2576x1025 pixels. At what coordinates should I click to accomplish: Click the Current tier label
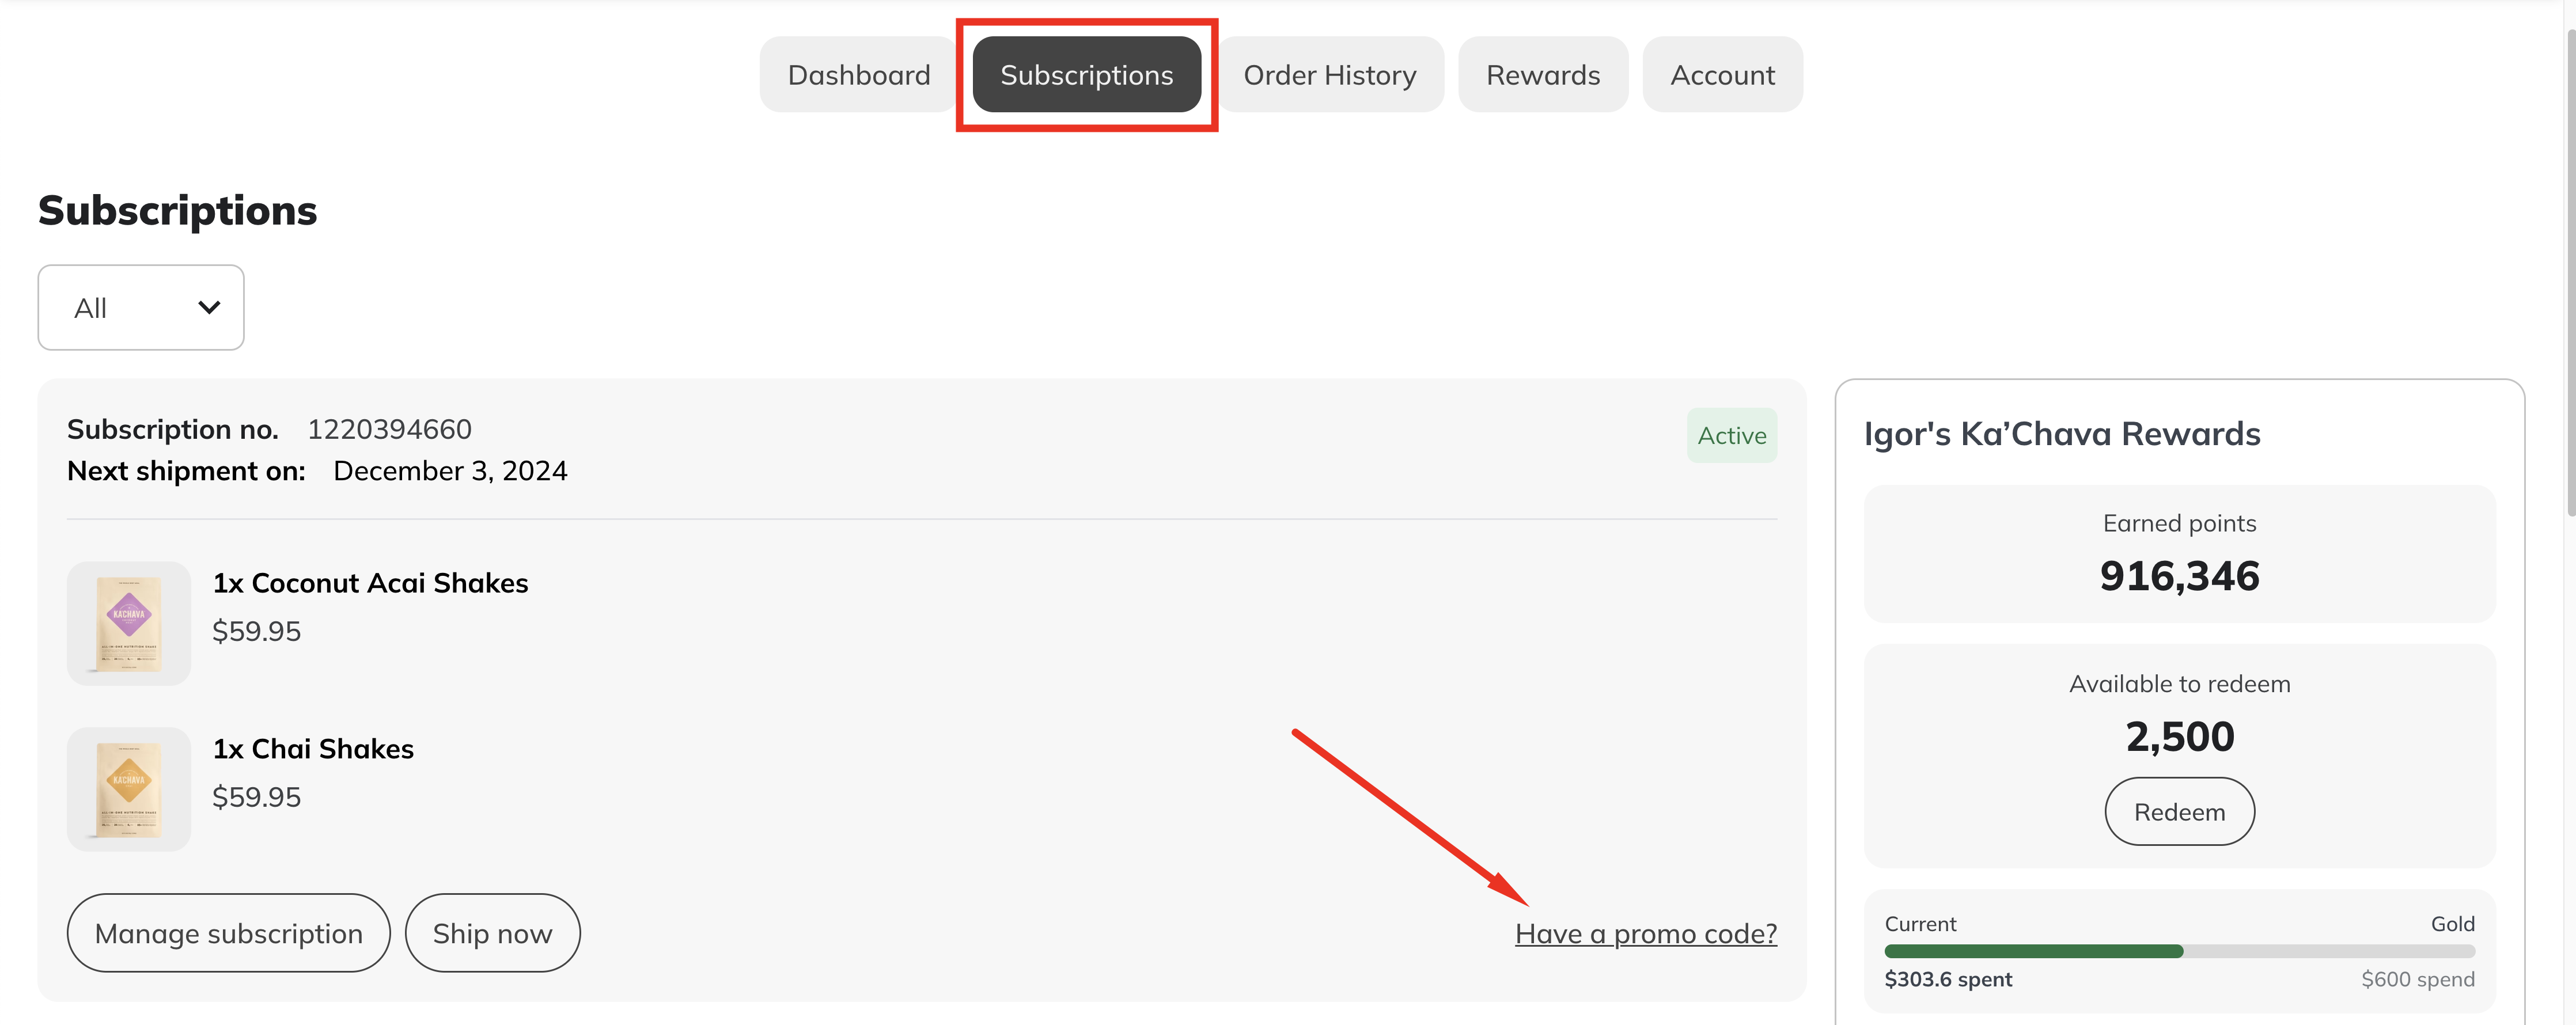1920,924
